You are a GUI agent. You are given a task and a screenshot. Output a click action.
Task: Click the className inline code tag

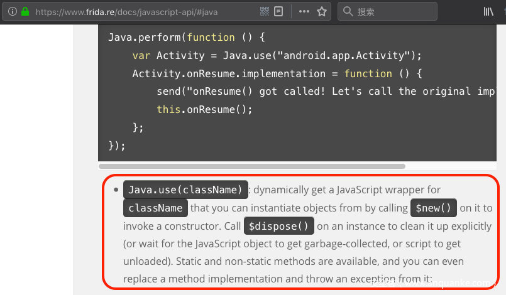[155, 208]
